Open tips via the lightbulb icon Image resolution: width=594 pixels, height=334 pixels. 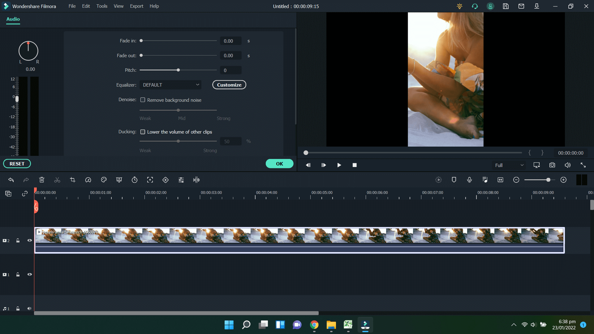click(459, 6)
